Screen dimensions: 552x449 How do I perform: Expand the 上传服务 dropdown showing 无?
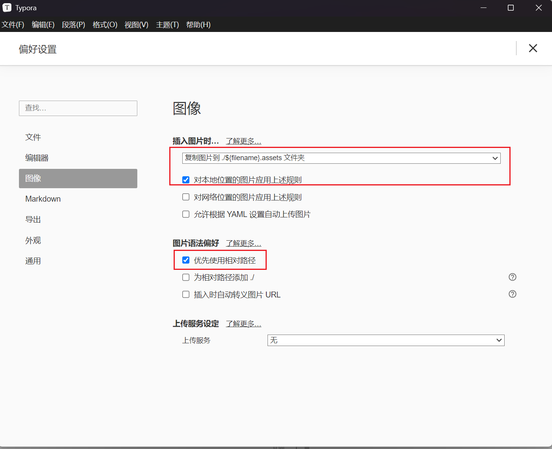tap(386, 340)
